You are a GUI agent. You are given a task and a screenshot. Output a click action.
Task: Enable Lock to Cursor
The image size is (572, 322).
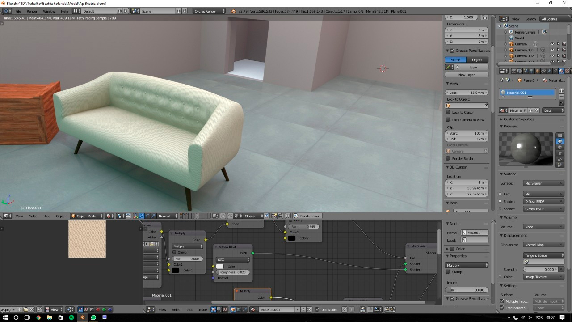(x=448, y=112)
